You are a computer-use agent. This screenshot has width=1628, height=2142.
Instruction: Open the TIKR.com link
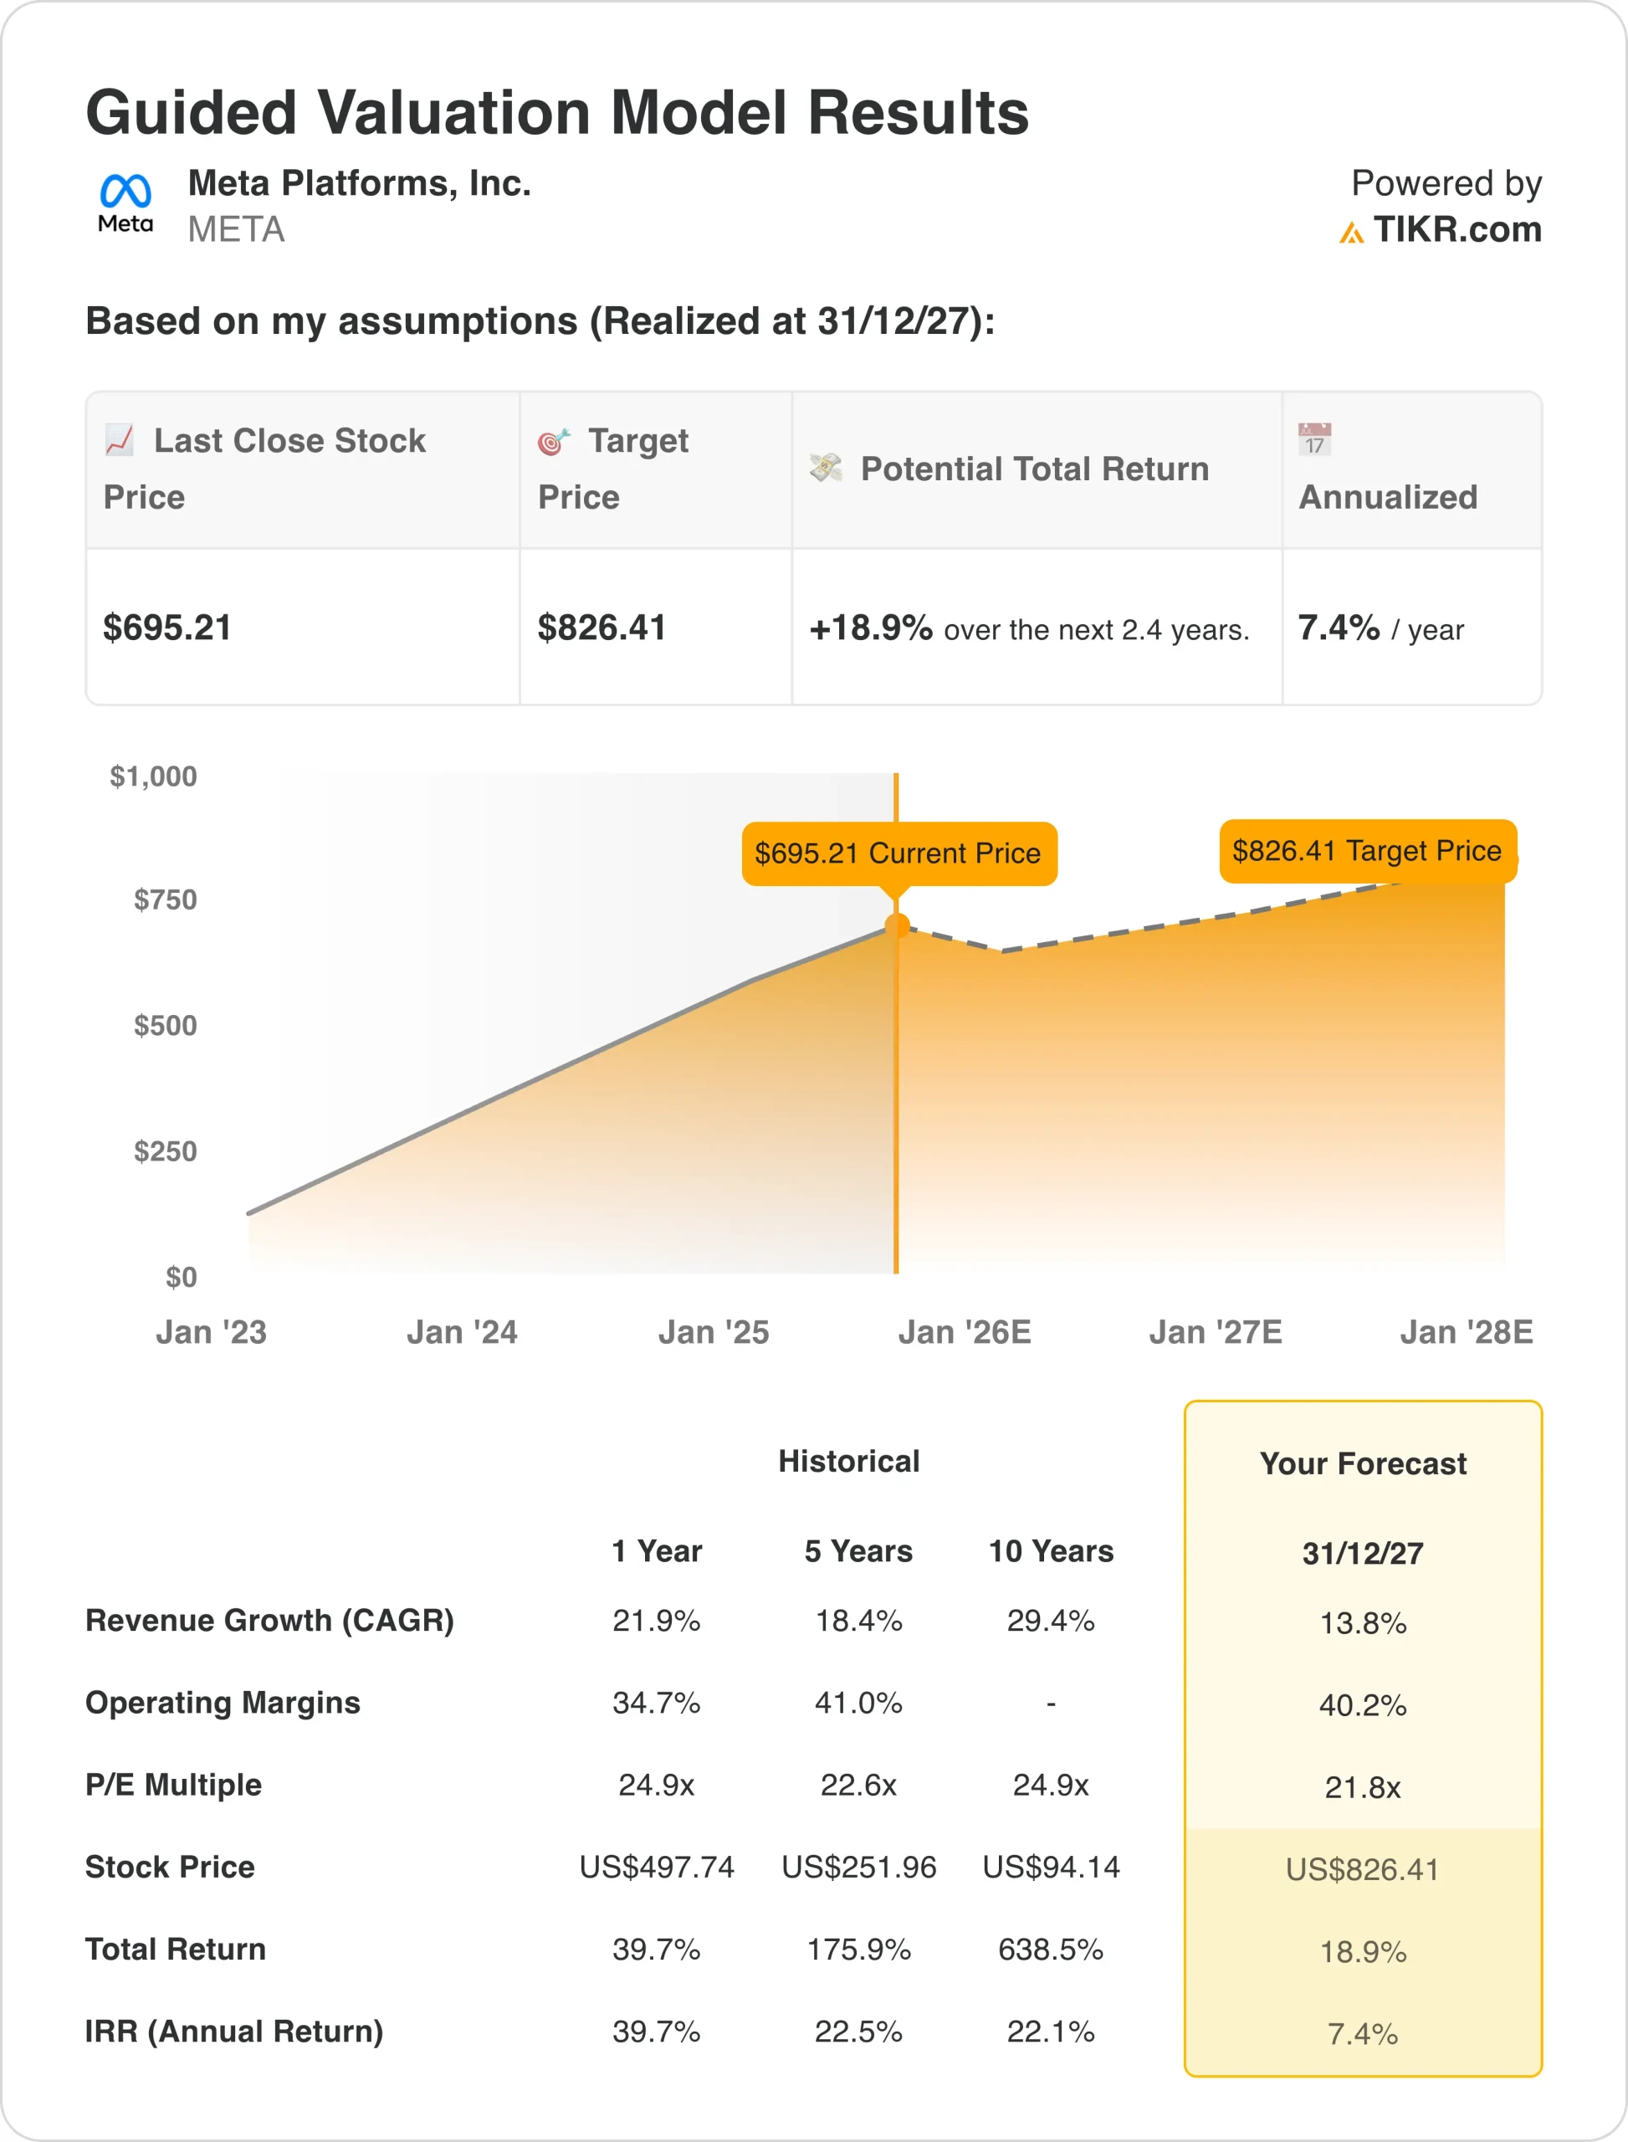click(x=1456, y=231)
